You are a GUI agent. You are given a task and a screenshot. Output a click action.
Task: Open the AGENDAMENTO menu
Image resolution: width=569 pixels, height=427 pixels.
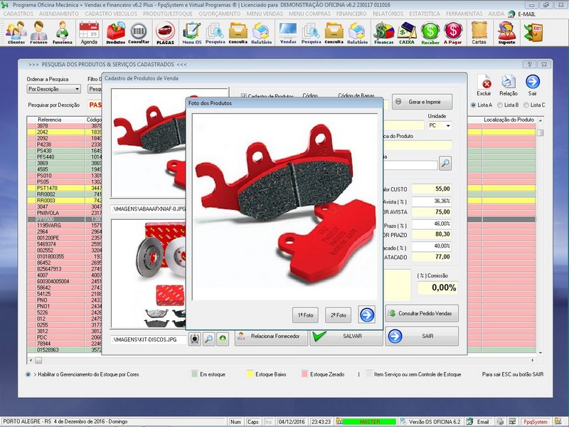pyautogui.click(x=59, y=14)
